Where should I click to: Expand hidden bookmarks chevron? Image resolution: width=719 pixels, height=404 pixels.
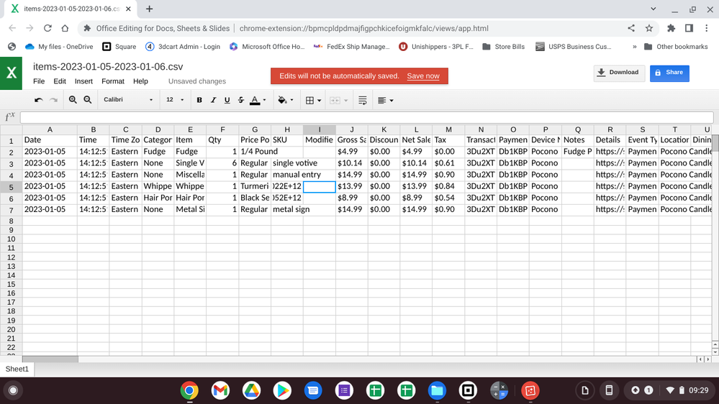click(635, 47)
